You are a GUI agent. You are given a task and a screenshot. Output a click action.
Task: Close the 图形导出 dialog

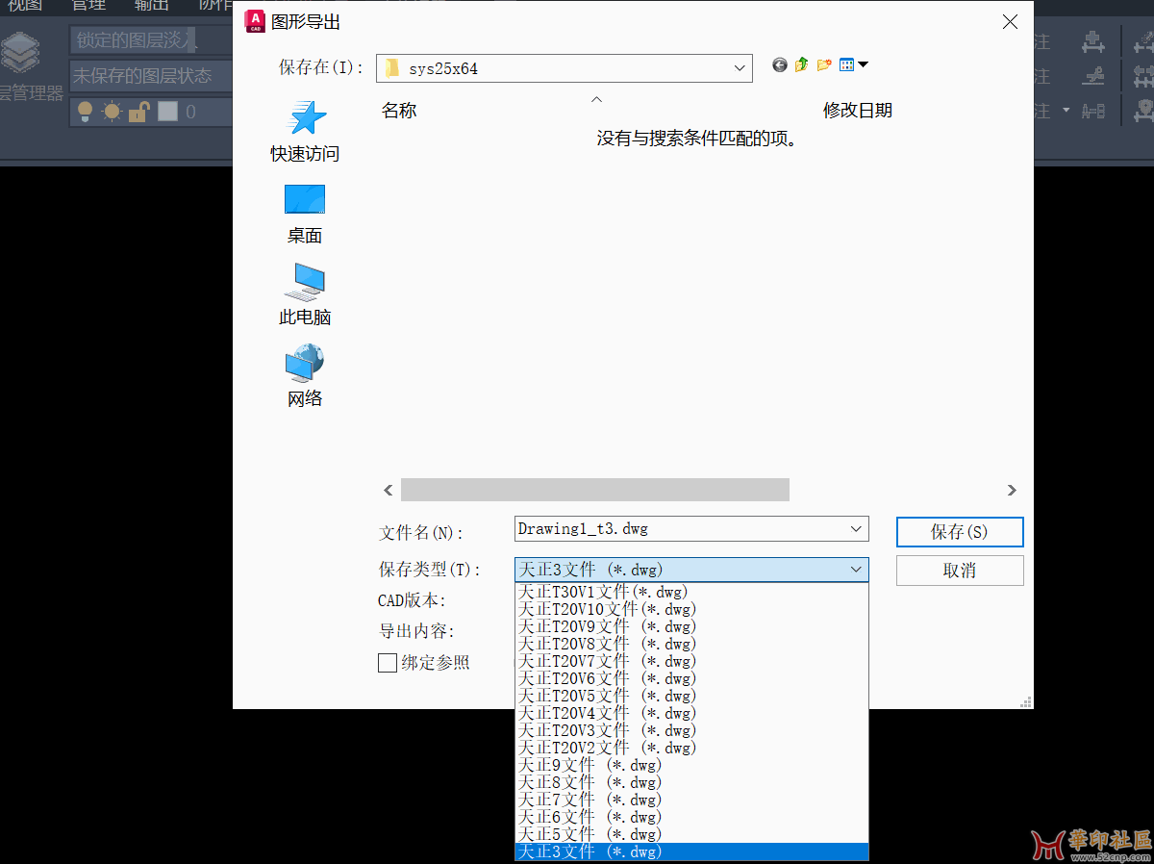1010,21
